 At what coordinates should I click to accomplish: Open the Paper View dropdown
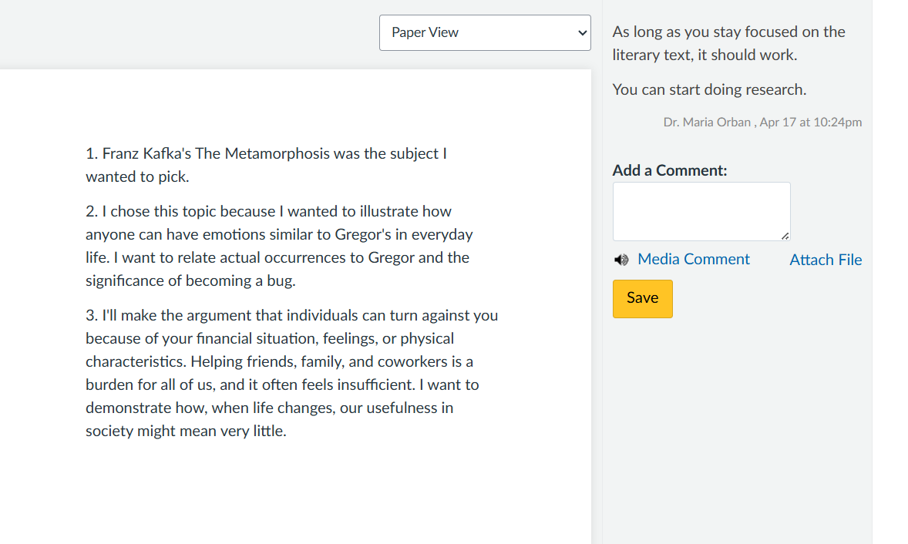click(485, 32)
